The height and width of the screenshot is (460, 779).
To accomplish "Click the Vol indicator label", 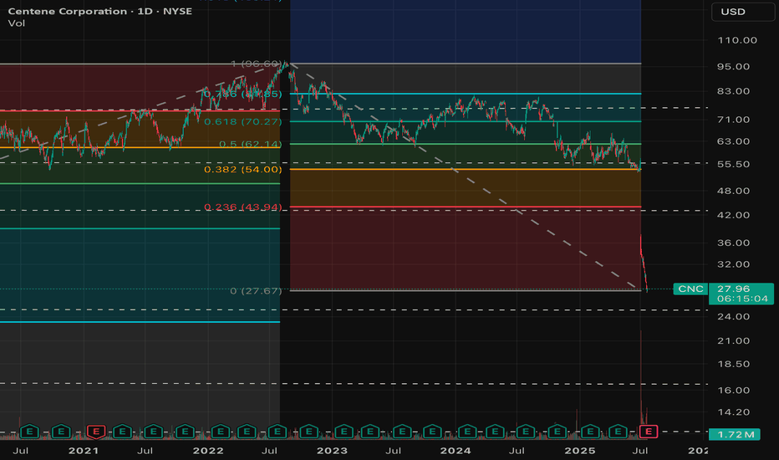I will (x=17, y=23).
